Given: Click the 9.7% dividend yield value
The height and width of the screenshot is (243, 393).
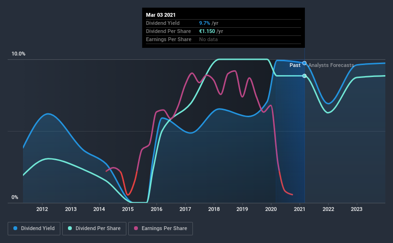Looking at the screenshot, I should pyautogui.click(x=204, y=23).
